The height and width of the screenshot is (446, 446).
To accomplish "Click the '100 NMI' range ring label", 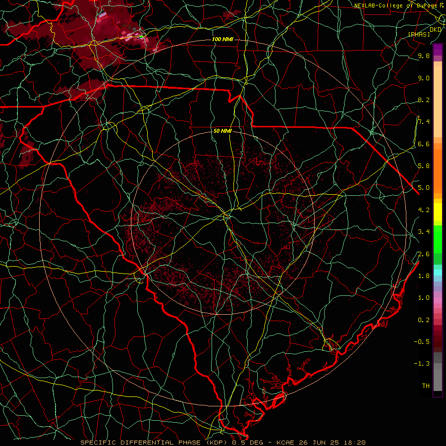I will point(223,39).
